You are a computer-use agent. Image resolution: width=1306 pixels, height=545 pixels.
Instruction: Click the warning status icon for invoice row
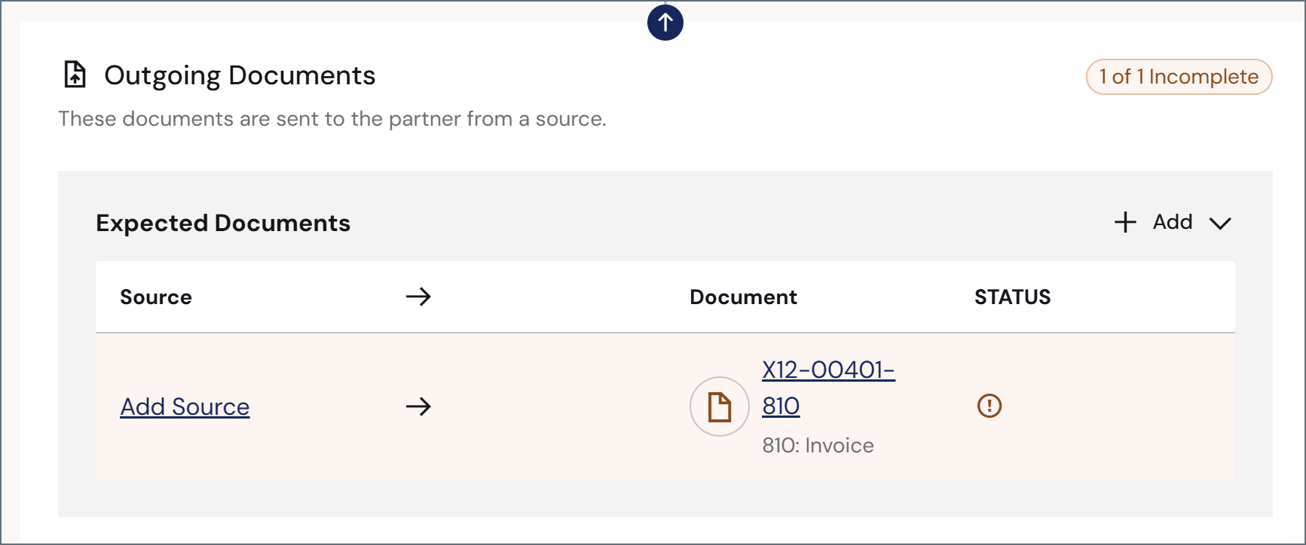[989, 406]
